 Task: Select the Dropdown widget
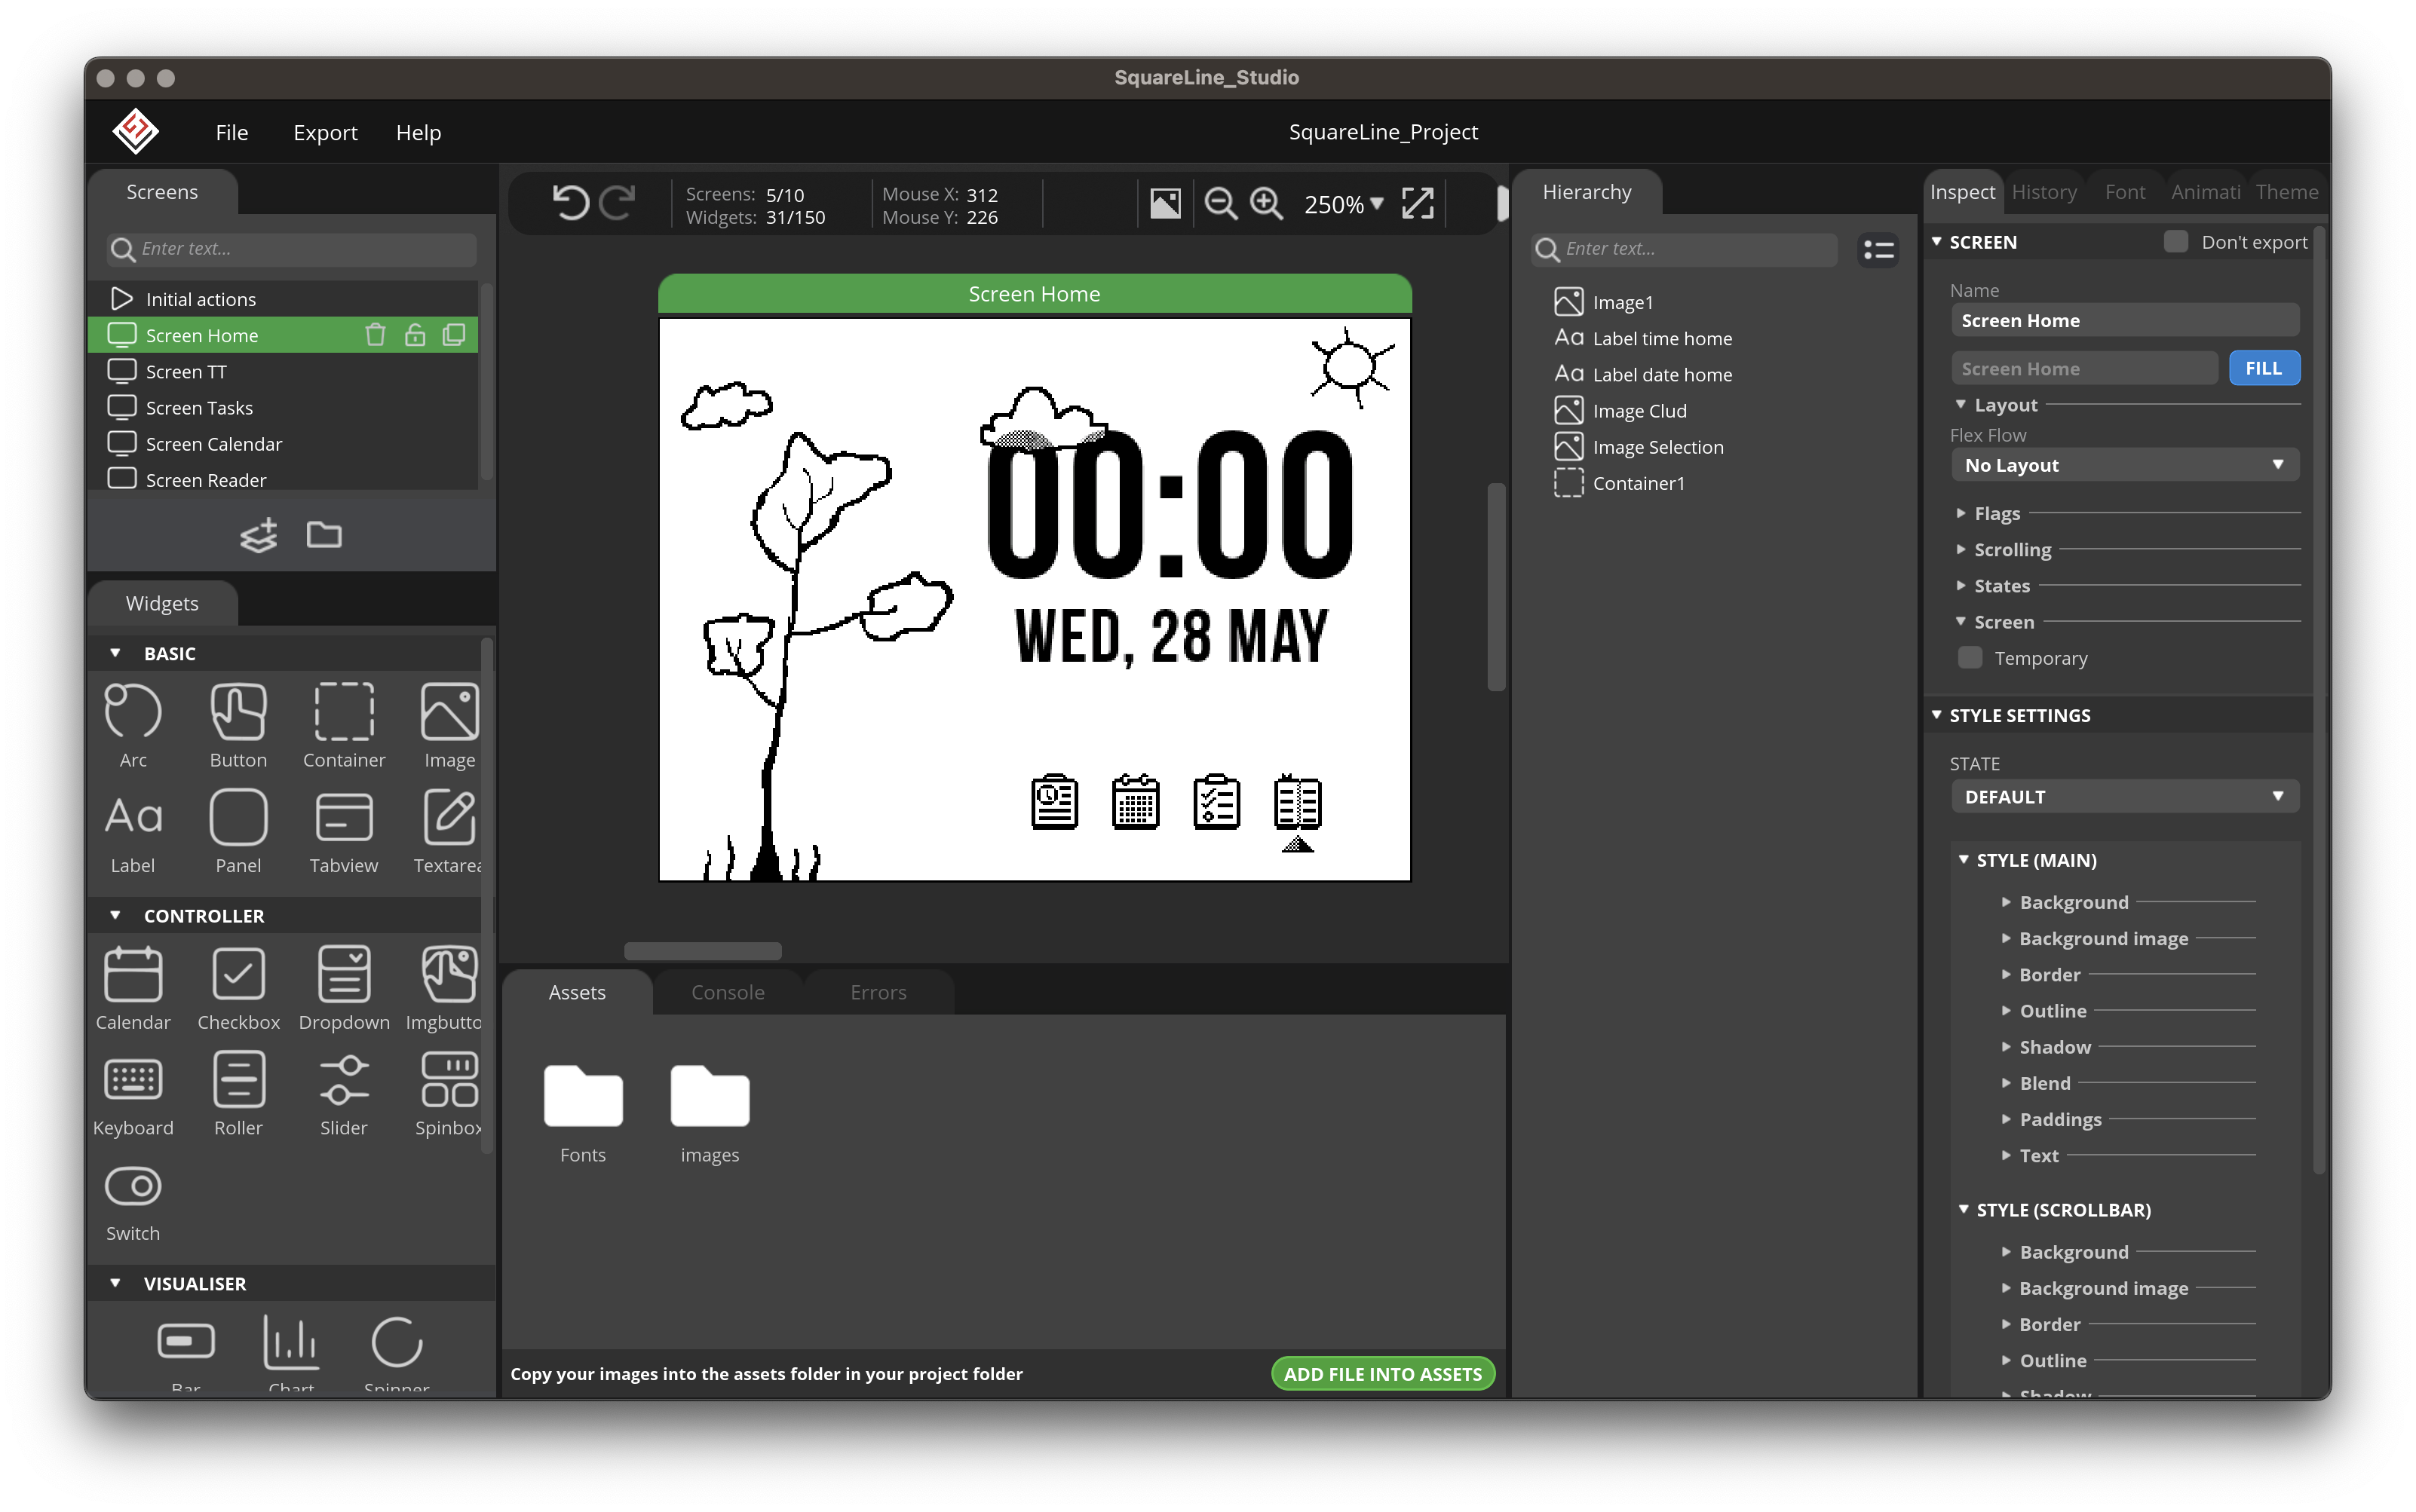coord(344,988)
